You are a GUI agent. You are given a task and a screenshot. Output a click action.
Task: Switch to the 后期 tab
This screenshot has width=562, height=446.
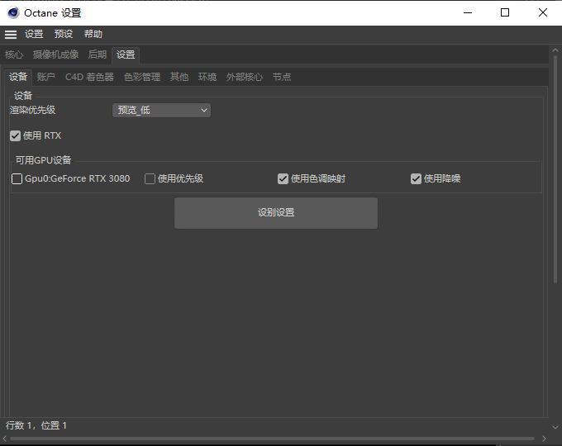pyautogui.click(x=98, y=55)
